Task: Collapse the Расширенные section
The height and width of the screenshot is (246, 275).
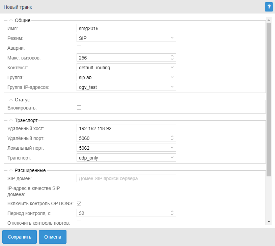Action: click(11, 170)
